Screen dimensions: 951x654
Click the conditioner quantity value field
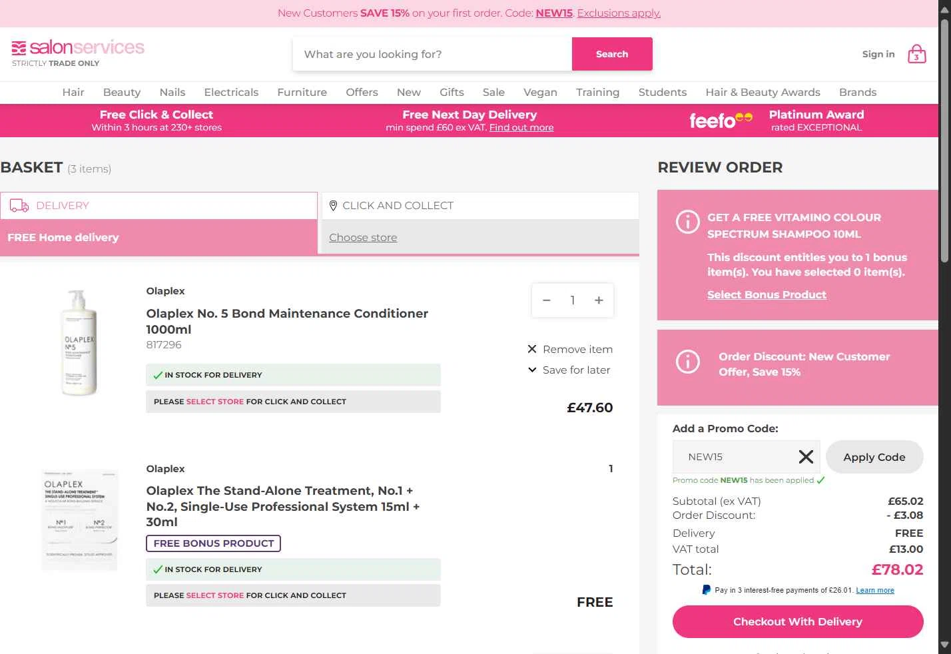pyautogui.click(x=573, y=300)
